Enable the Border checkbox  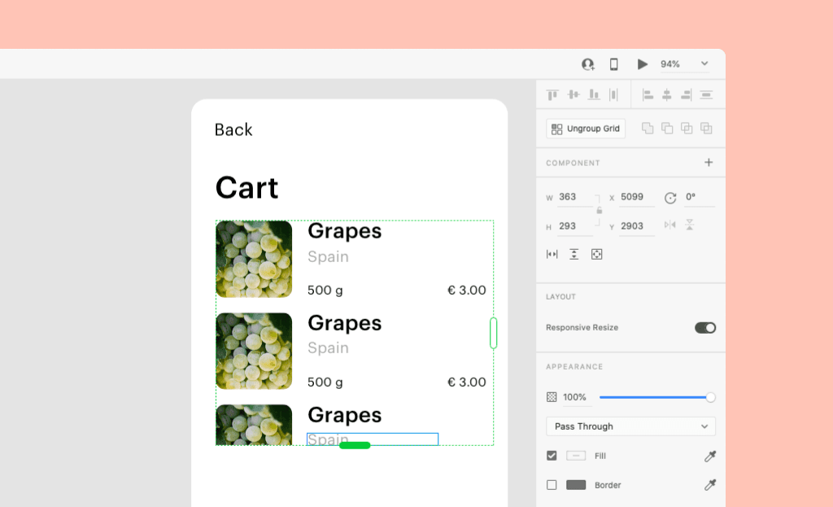click(x=552, y=485)
